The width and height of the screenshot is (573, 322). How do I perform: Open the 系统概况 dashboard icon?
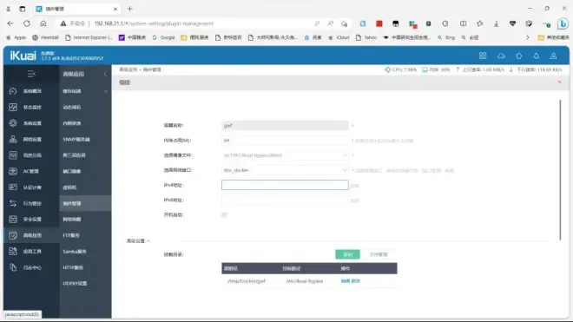(x=13, y=91)
